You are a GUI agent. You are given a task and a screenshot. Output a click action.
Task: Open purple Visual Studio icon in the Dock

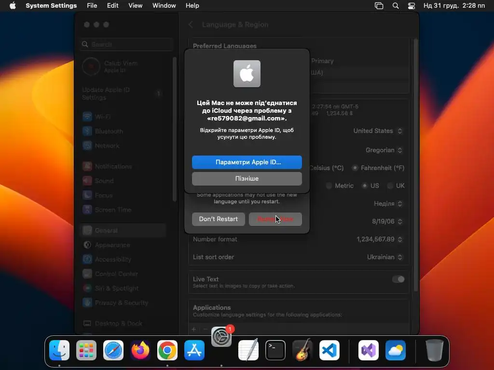click(x=368, y=350)
